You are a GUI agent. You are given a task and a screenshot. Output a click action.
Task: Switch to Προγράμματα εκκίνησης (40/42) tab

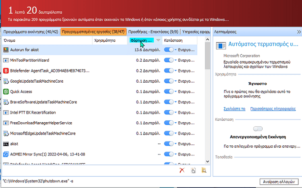click(x=31, y=32)
